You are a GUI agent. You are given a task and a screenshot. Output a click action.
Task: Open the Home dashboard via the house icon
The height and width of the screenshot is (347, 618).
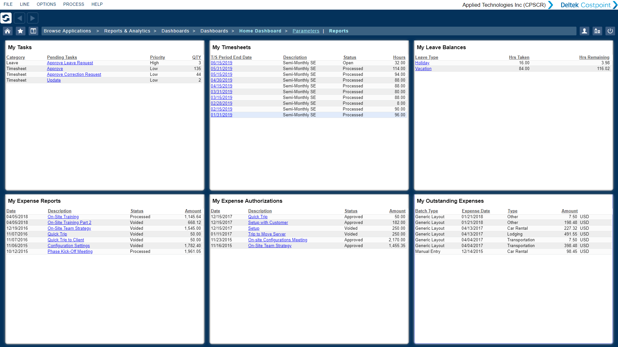click(x=7, y=31)
